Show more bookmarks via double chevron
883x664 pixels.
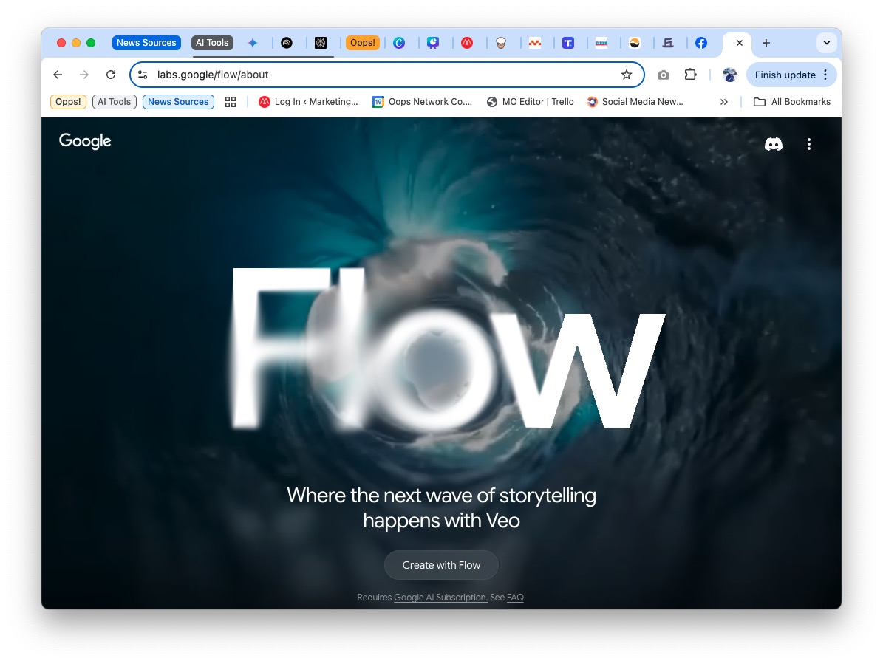723,102
